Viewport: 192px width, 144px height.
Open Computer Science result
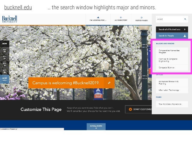tap(172, 68)
